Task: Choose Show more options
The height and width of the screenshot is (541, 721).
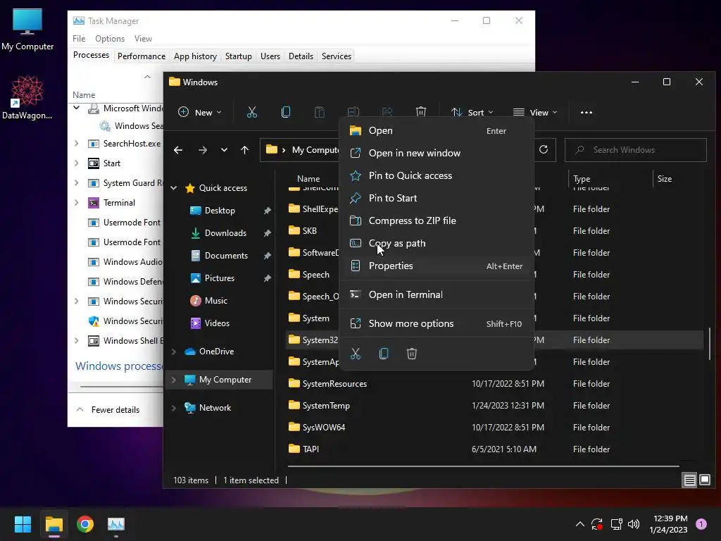Action: [437, 324]
